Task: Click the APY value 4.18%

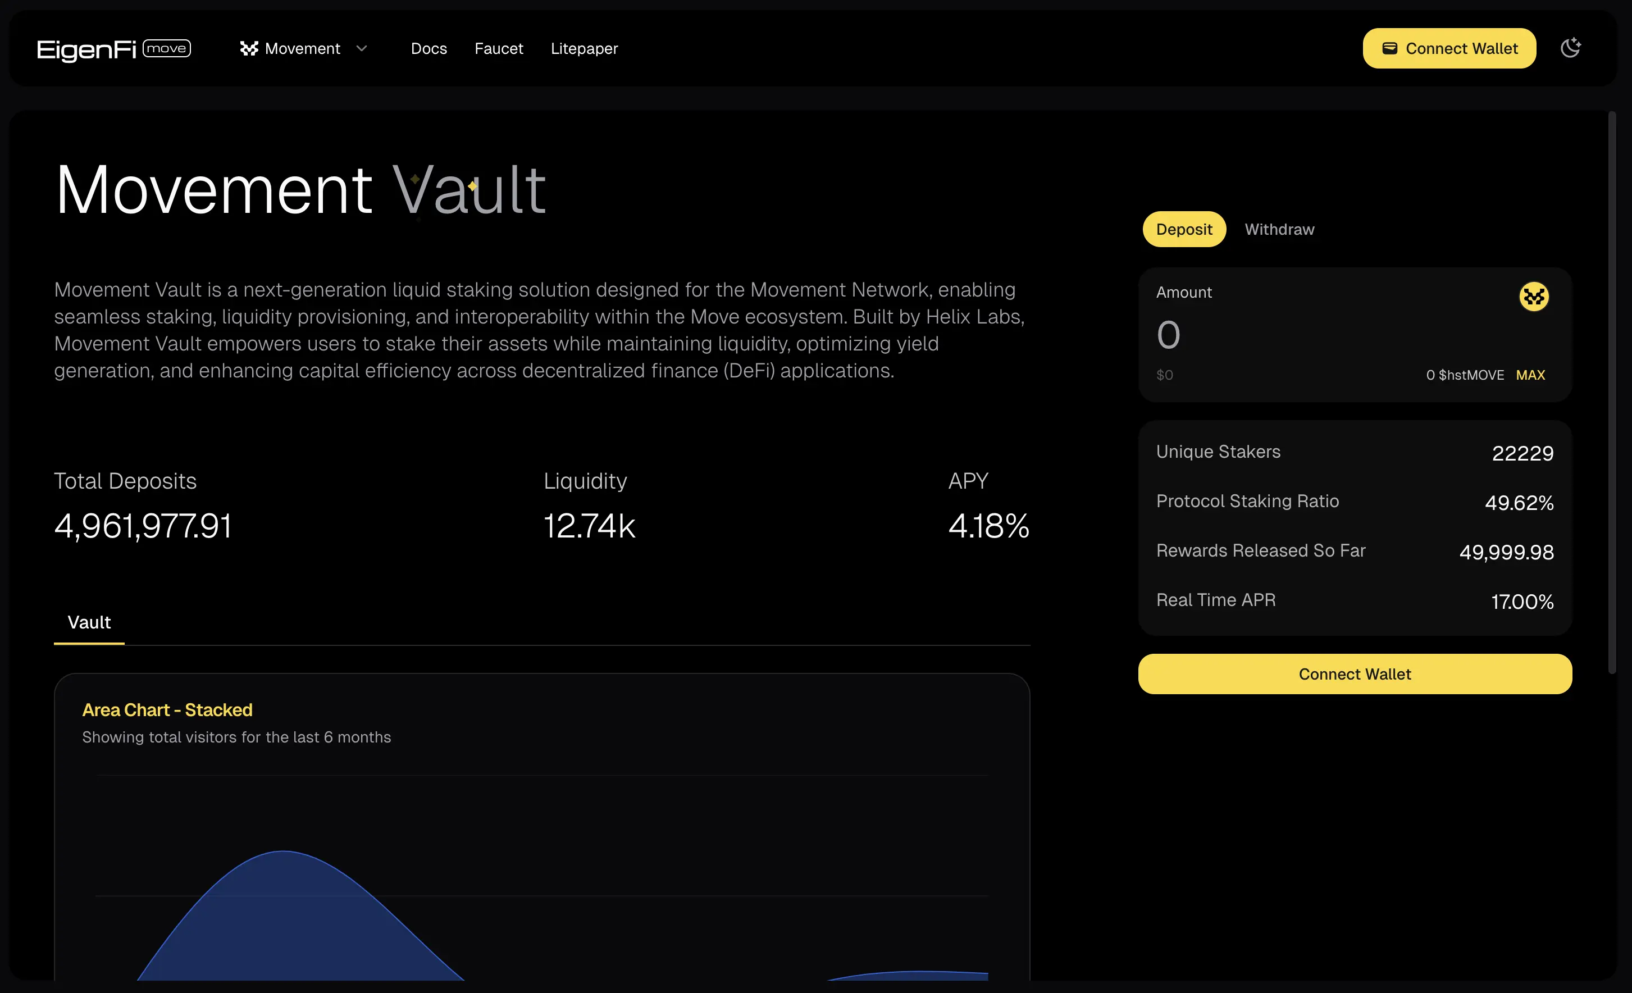Action: coord(989,526)
